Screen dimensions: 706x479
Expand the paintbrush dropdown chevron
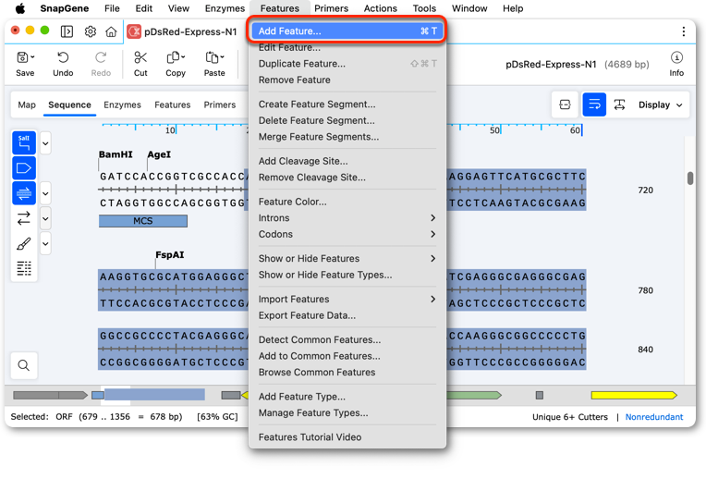(x=45, y=244)
